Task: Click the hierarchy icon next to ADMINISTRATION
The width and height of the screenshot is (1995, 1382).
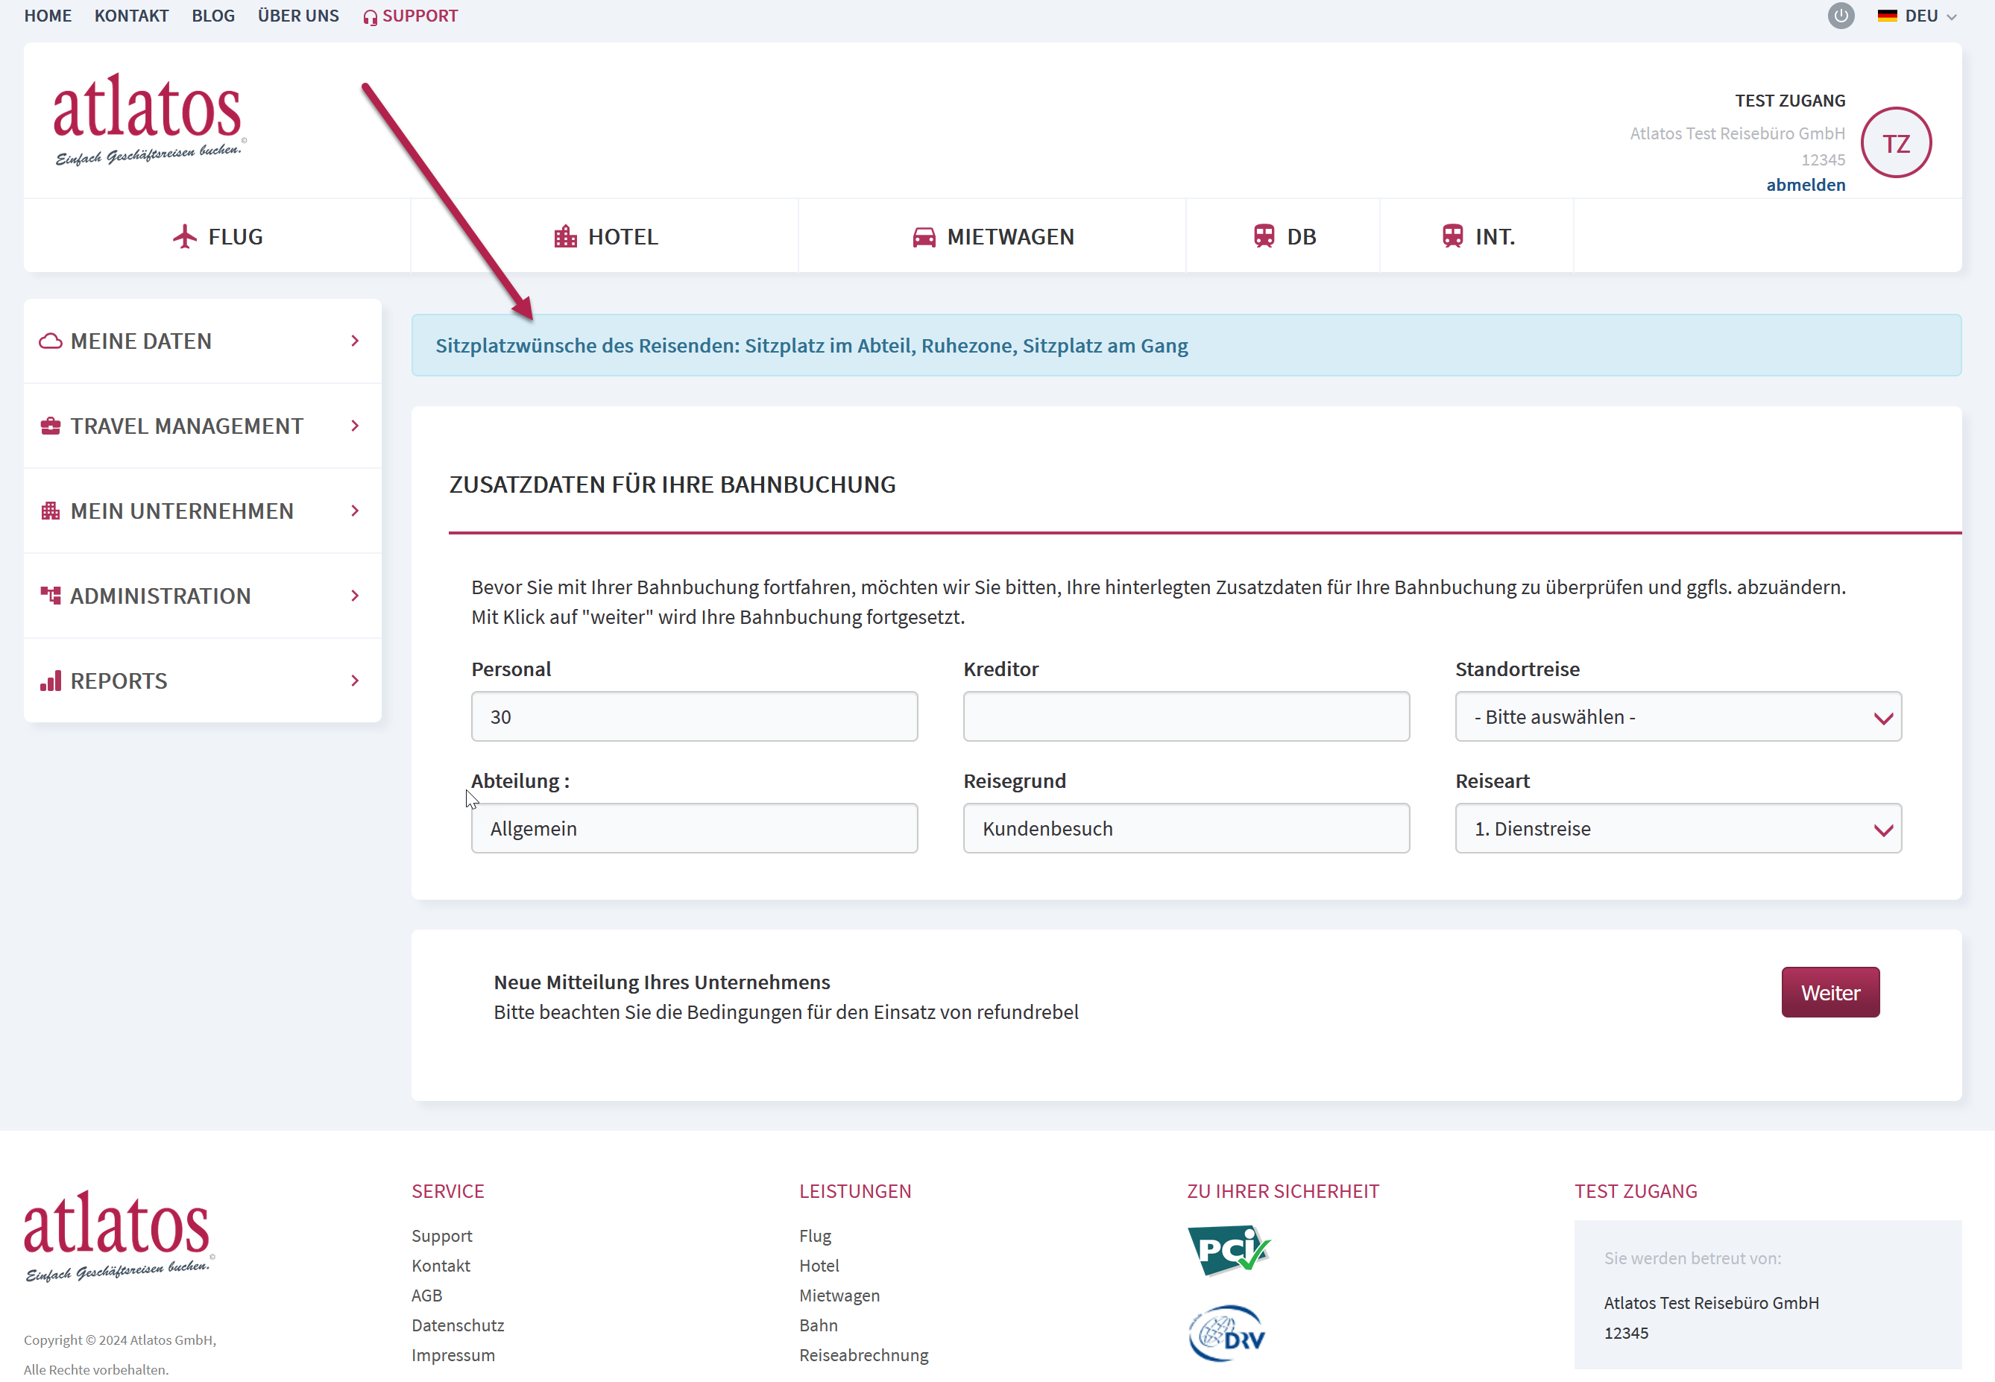Action: [x=50, y=596]
